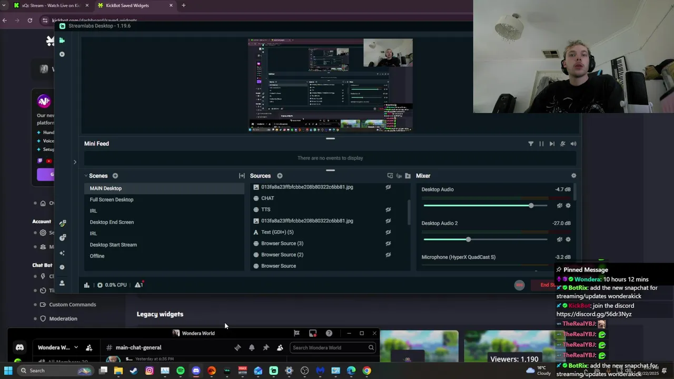
Task: Select Desktop End Screen scene
Action: coord(164,222)
